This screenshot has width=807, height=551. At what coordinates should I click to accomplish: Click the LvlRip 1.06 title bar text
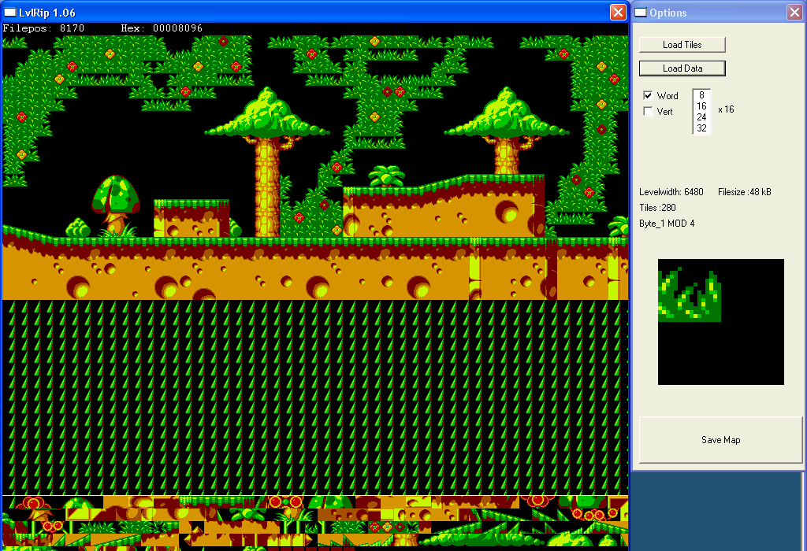click(x=47, y=13)
